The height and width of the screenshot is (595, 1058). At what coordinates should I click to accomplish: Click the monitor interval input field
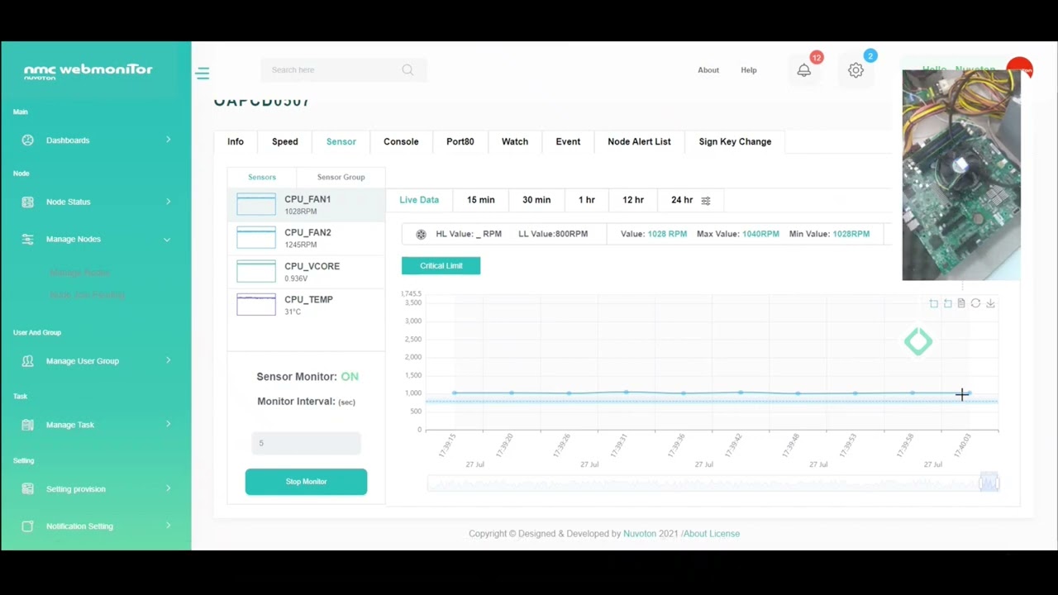tap(306, 443)
